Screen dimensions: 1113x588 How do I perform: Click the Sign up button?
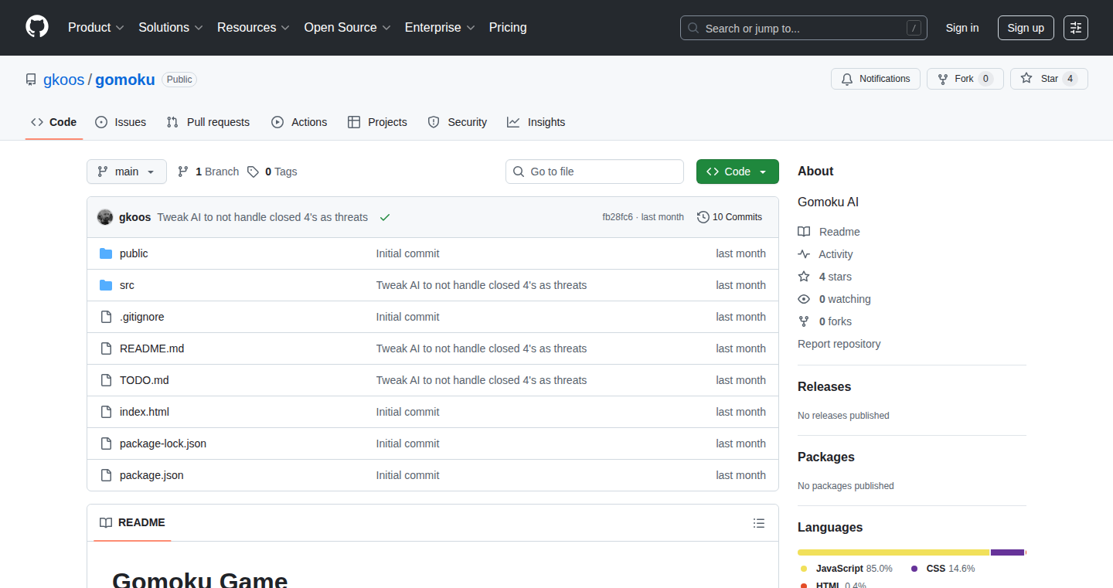(1026, 28)
